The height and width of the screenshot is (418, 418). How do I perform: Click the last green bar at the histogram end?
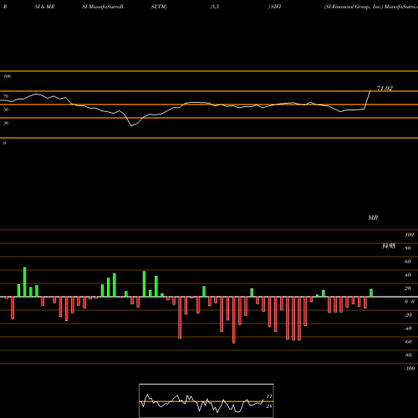click(x=371, y=293)
